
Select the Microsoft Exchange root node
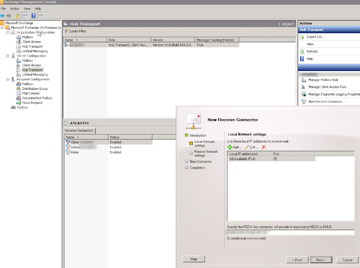tap(19, 23)
